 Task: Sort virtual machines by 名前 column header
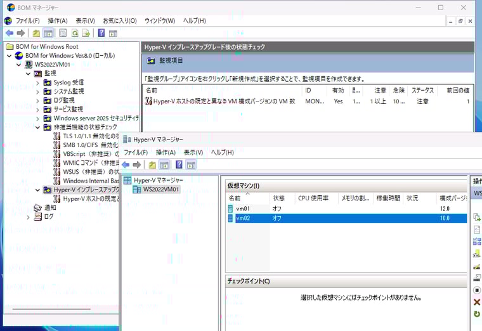[x=248, y=198]
